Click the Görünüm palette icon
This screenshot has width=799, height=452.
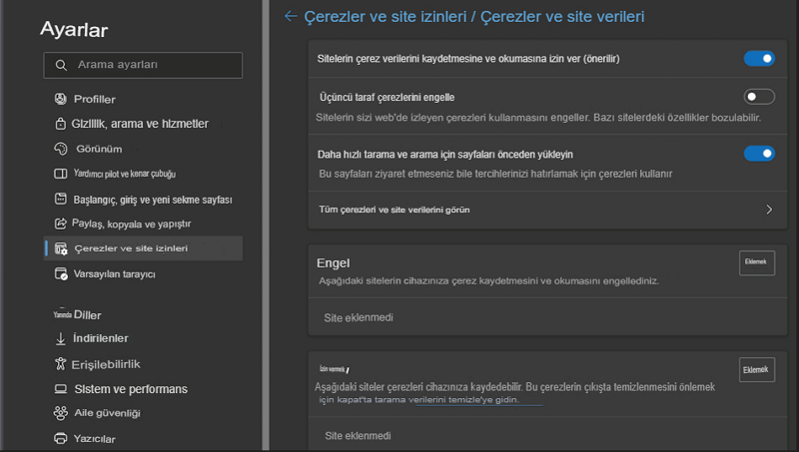coord(61,149)
